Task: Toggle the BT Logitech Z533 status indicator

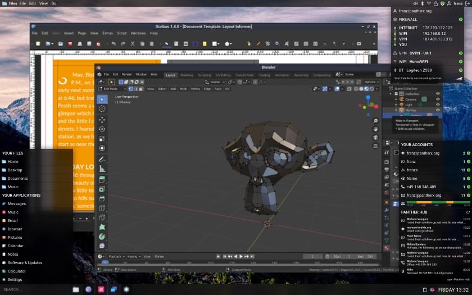Action: point(461,70)
